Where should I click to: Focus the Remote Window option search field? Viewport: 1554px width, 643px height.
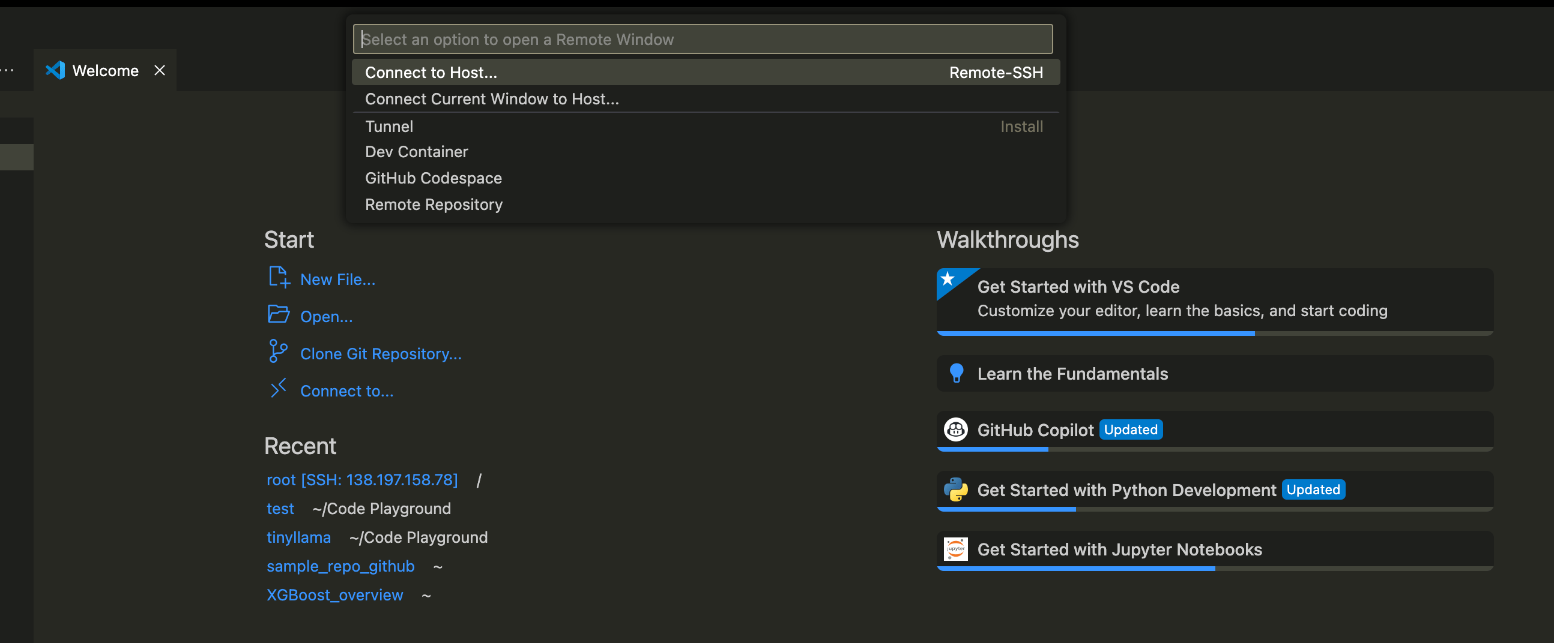point(703,39)
